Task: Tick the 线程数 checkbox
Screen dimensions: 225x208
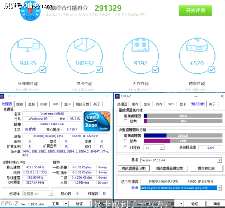Action: point(125,147)
